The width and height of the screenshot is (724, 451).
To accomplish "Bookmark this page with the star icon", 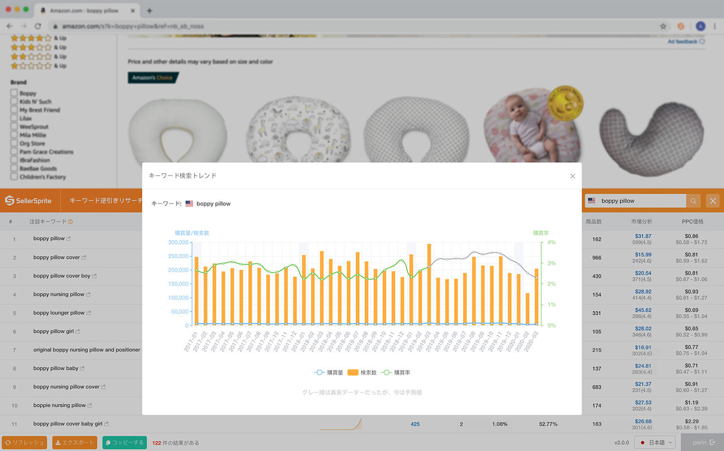I will [663, 26].
